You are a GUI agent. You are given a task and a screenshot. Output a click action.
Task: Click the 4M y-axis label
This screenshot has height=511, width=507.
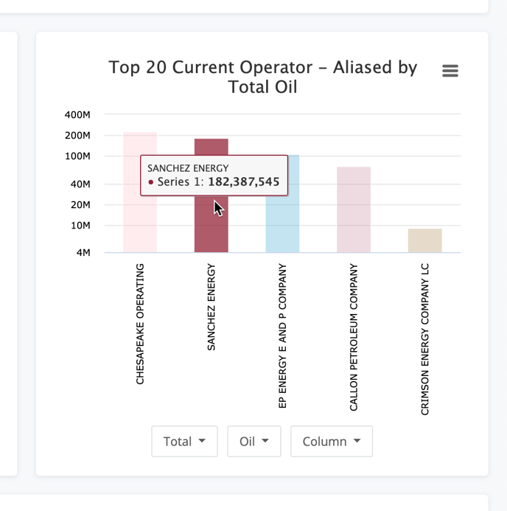pos(83,253)
